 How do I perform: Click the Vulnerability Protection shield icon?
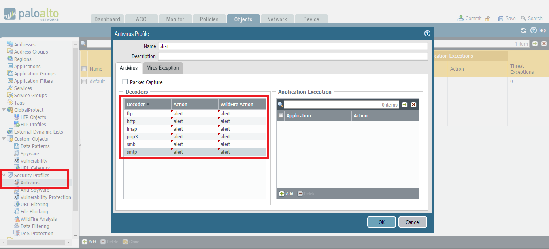coord(17,197)
